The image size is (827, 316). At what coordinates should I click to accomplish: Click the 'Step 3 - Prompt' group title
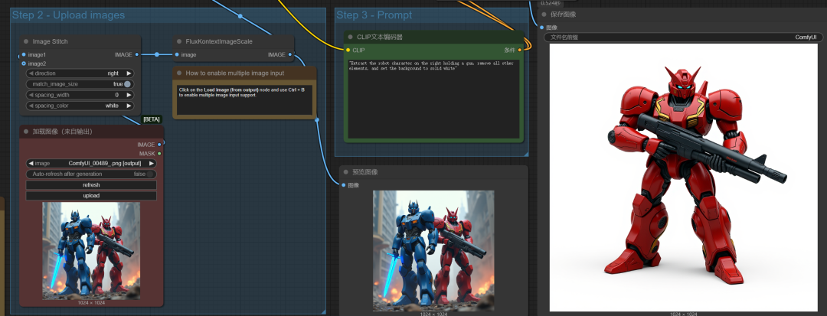pyautogui.click(x=374, y=15)
